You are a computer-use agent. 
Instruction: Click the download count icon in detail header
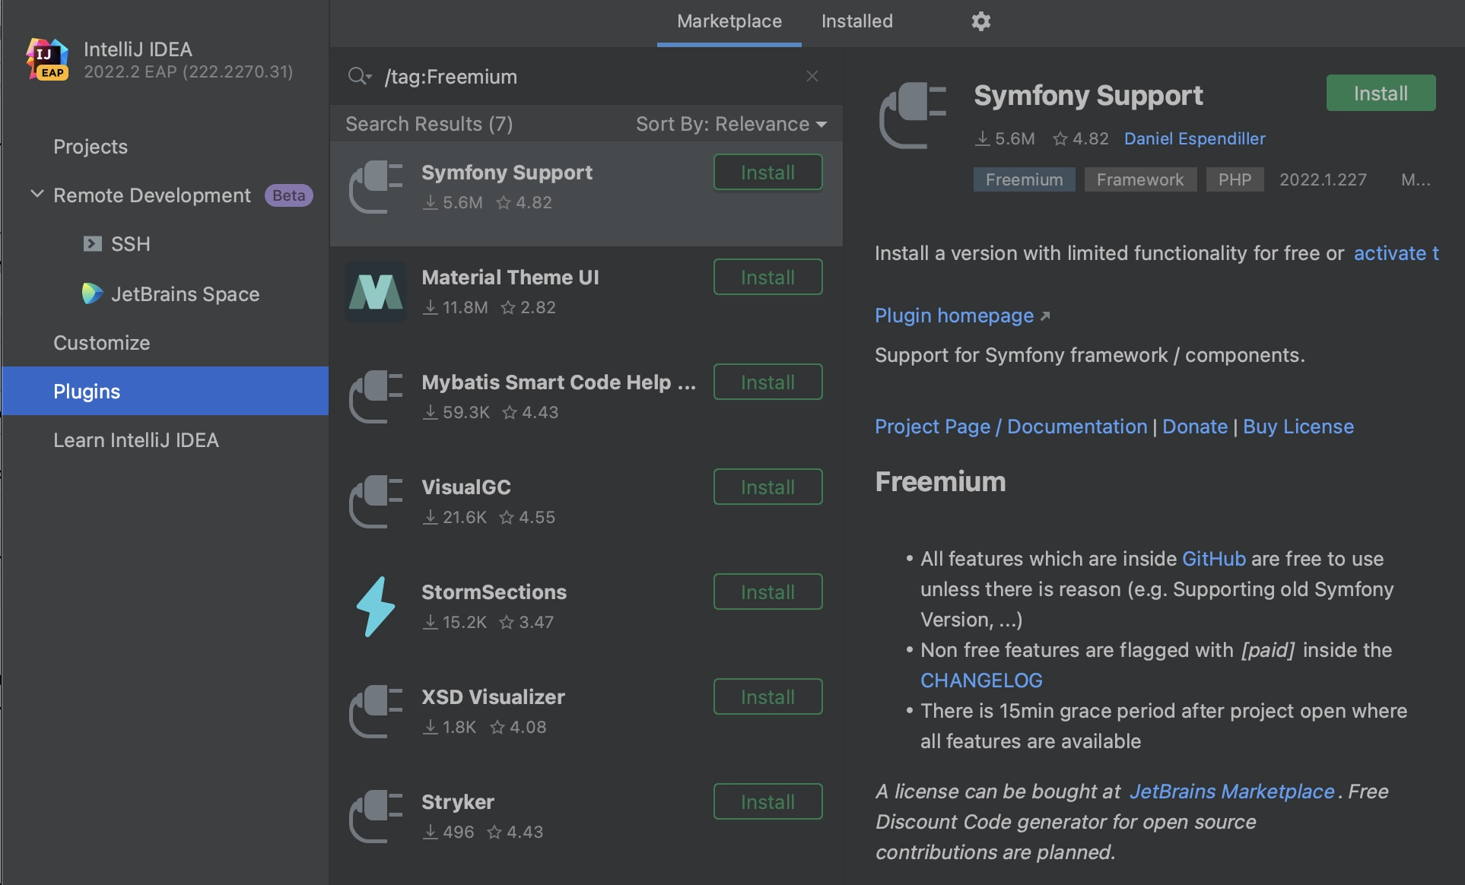[x=983, y=138]
